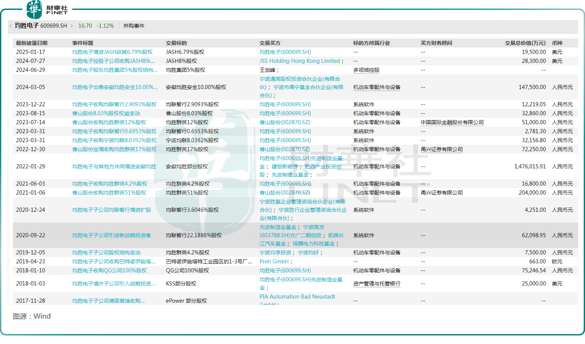The height and width of the screenshot is (344, 585).
Task: Open event 均胜电子收购宁波均联8.0392%股权
Action: (x=114, y=140)
